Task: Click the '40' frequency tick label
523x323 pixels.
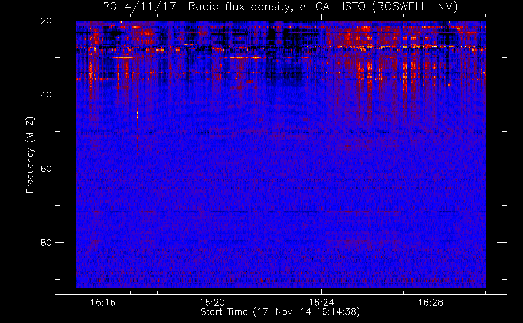Action: (x=46, y=95)
